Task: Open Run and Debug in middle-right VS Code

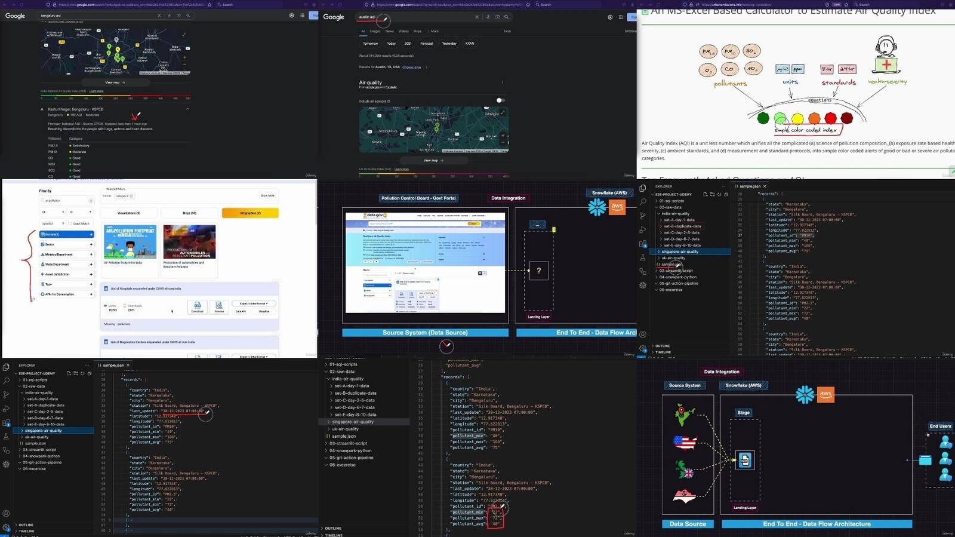Action: tap(642, 229)
